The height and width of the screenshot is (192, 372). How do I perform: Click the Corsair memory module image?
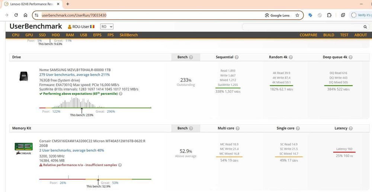(24, 149)
